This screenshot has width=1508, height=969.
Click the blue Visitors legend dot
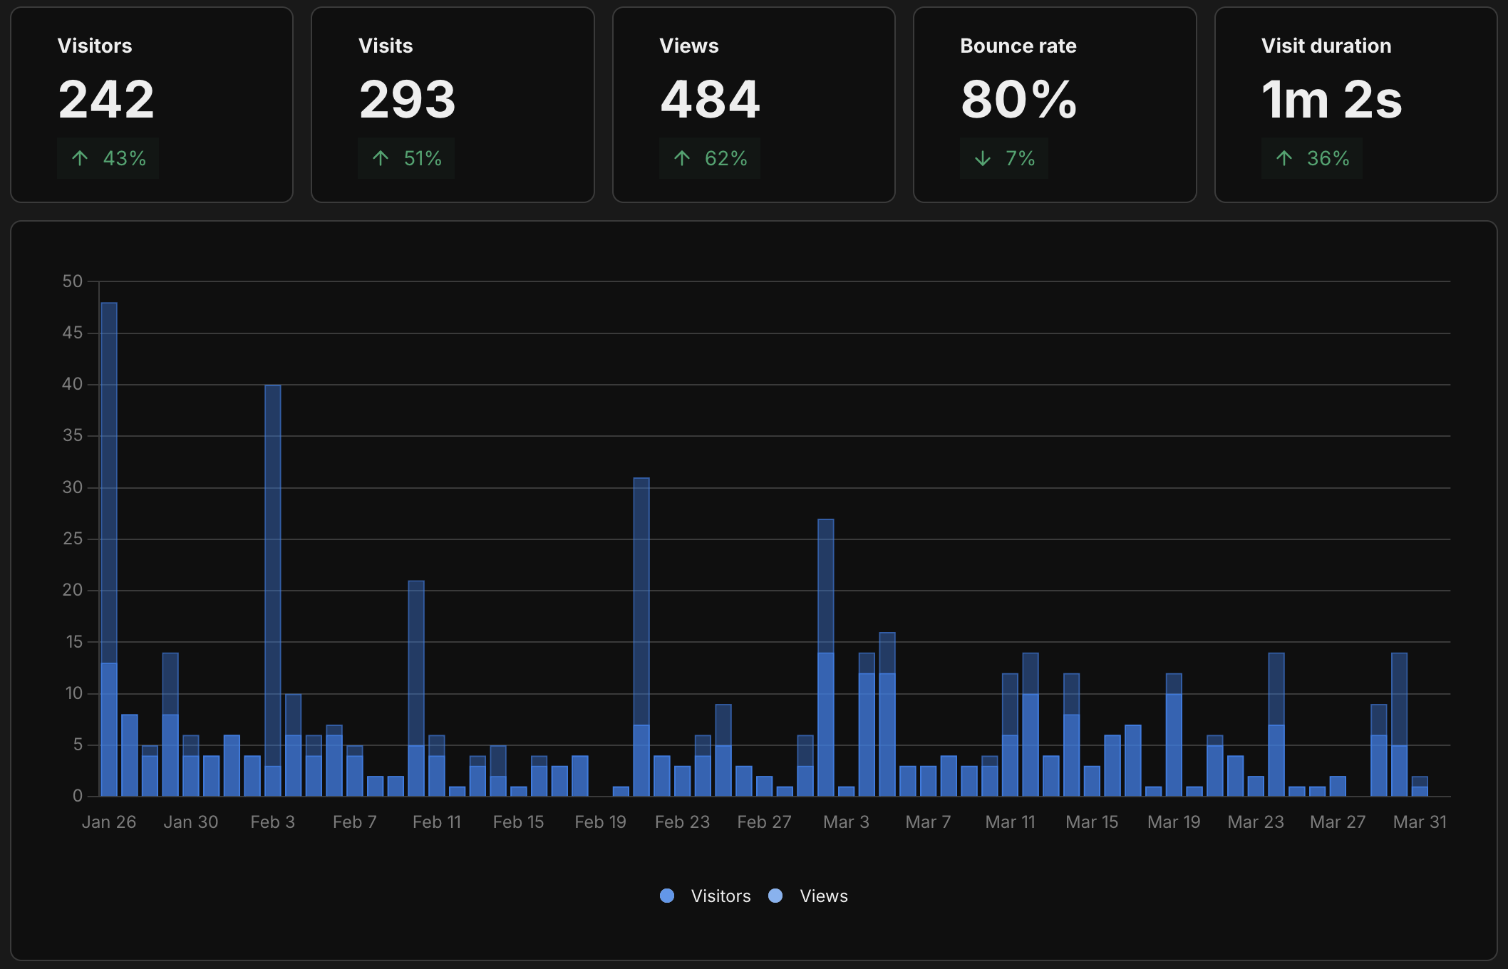click(x=668, y=896)
